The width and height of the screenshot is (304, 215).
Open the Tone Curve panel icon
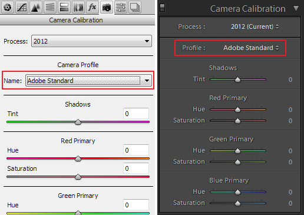[x=22, y=8]
